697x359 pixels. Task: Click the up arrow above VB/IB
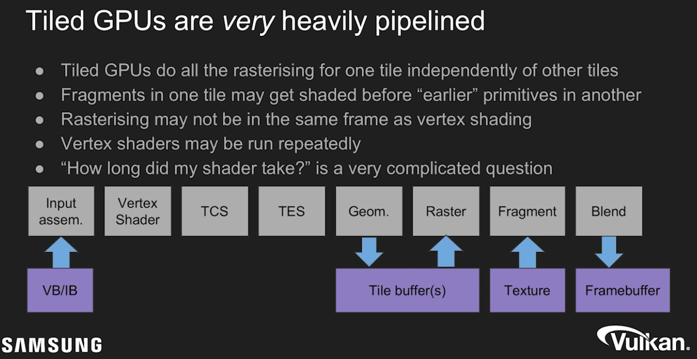[60, 253]
